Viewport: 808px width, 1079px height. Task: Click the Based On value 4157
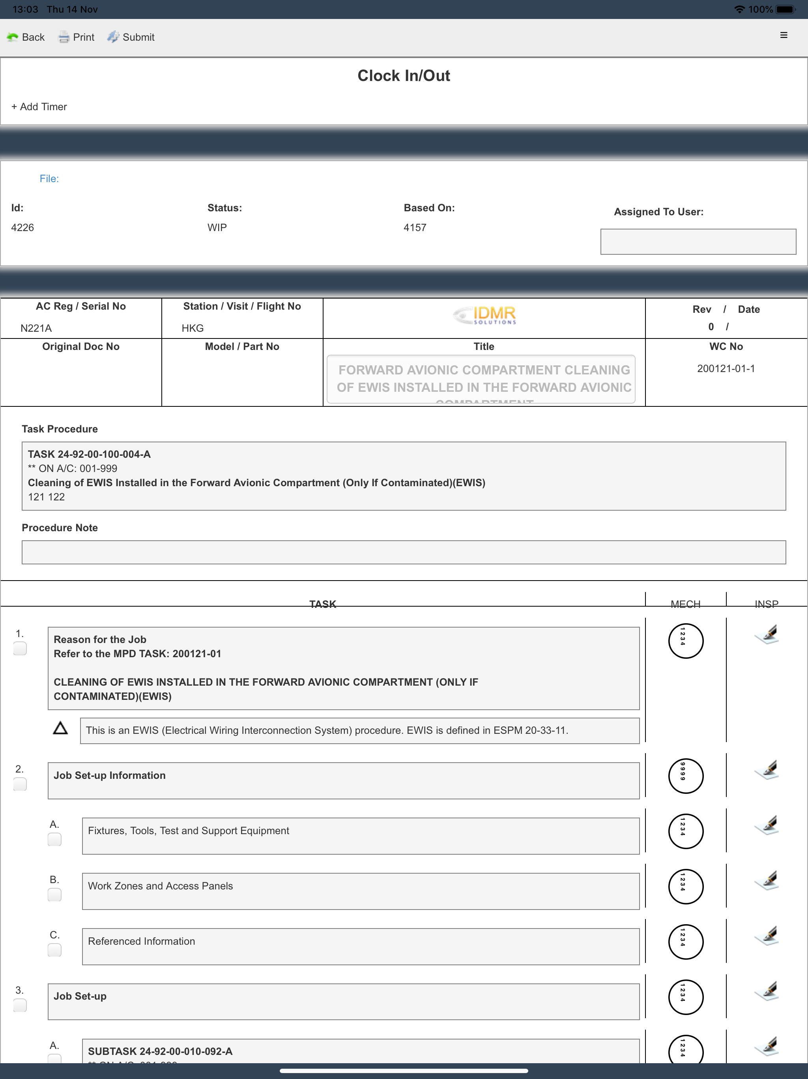point(415,227)
